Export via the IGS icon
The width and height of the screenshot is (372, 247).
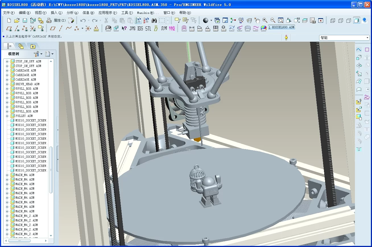point(140,28)
